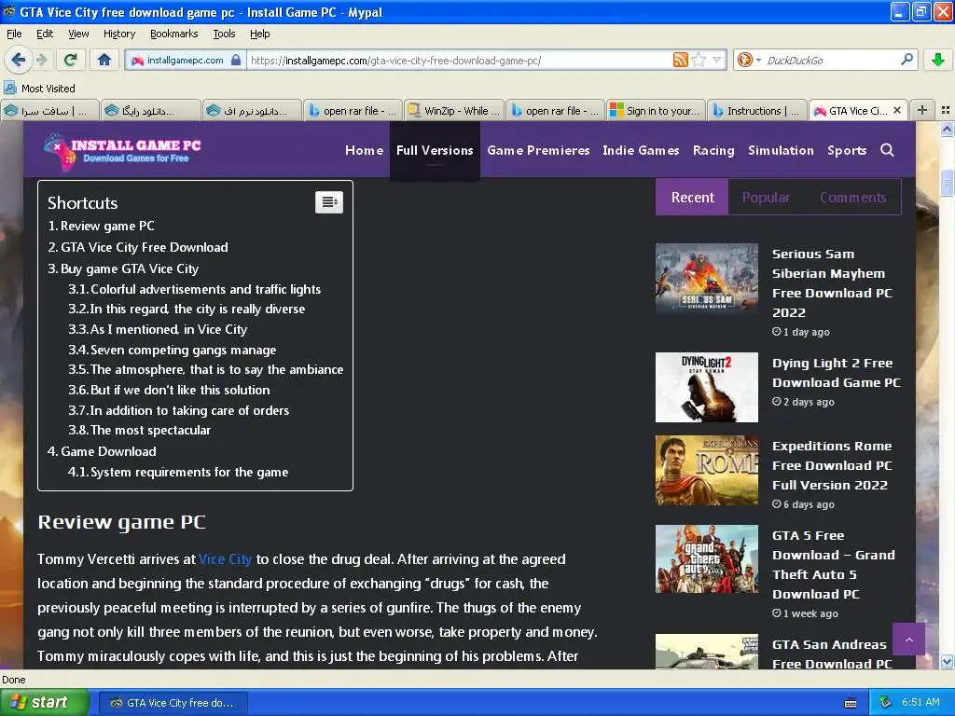The image size is (955, 716).
Task: Click the keyboard icon in the system tray
Action: tap(851, 703)
